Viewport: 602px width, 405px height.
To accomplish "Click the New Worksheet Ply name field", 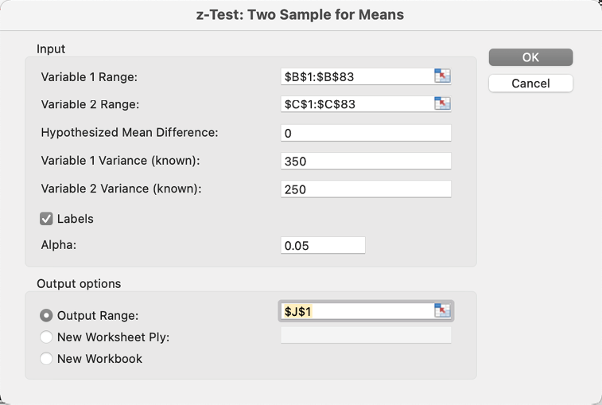I will (366, 335).
